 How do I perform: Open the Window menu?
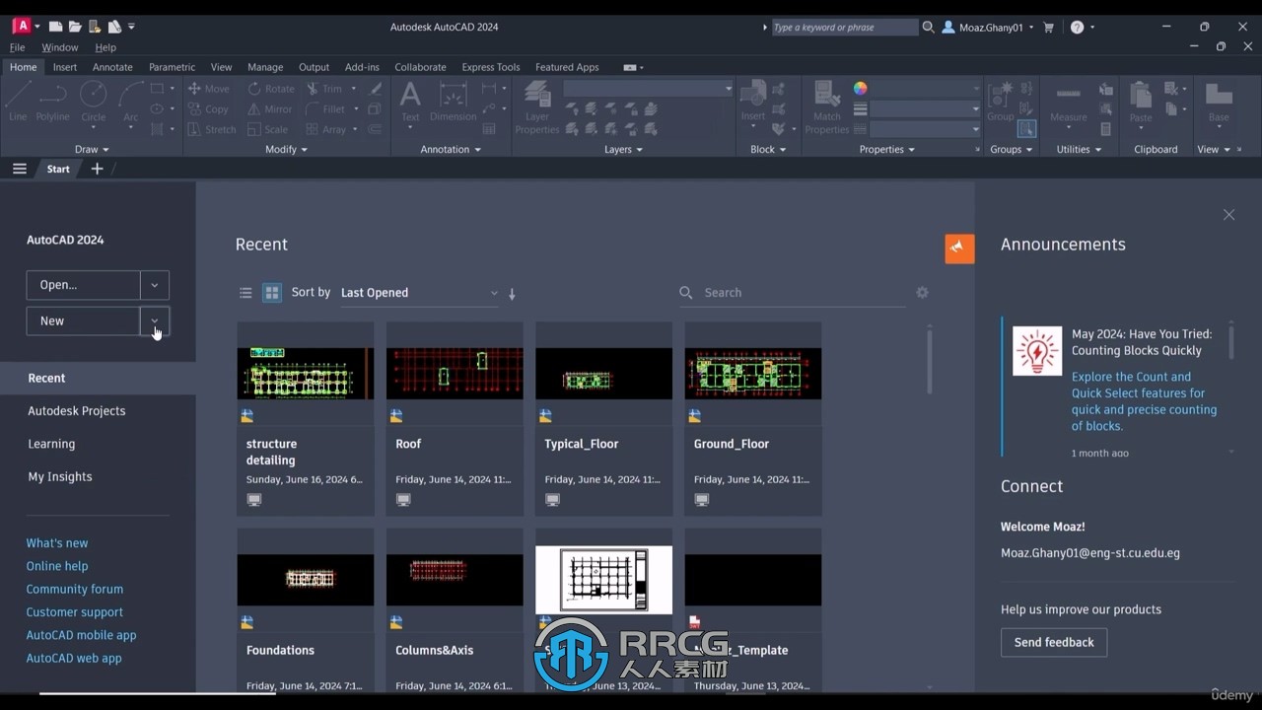59,47
